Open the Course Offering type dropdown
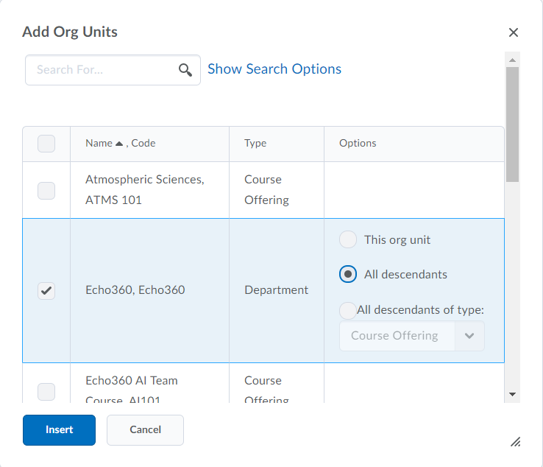The width and height of the screenshot is (543, 467). 412,336
